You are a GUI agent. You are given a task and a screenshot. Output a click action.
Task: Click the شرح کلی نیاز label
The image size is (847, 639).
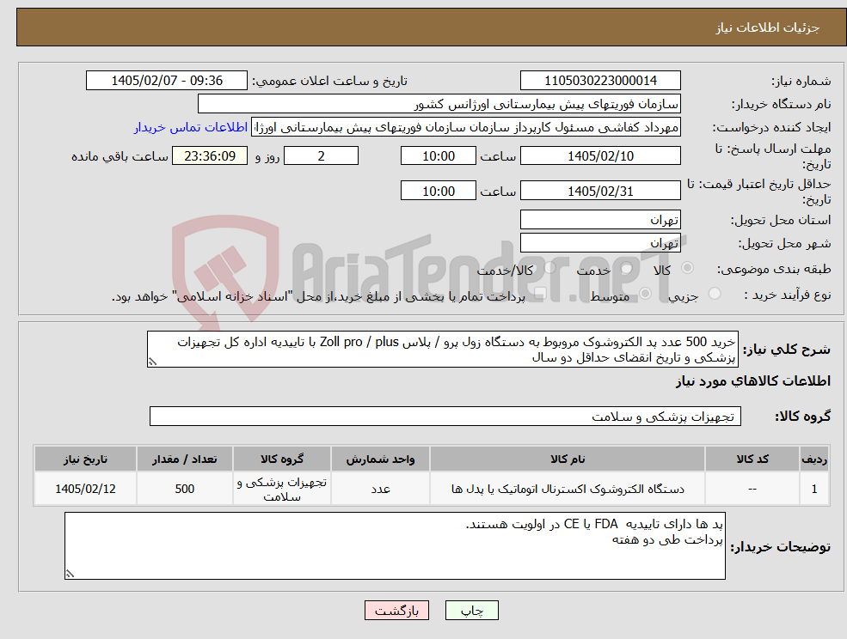point(787,350)
